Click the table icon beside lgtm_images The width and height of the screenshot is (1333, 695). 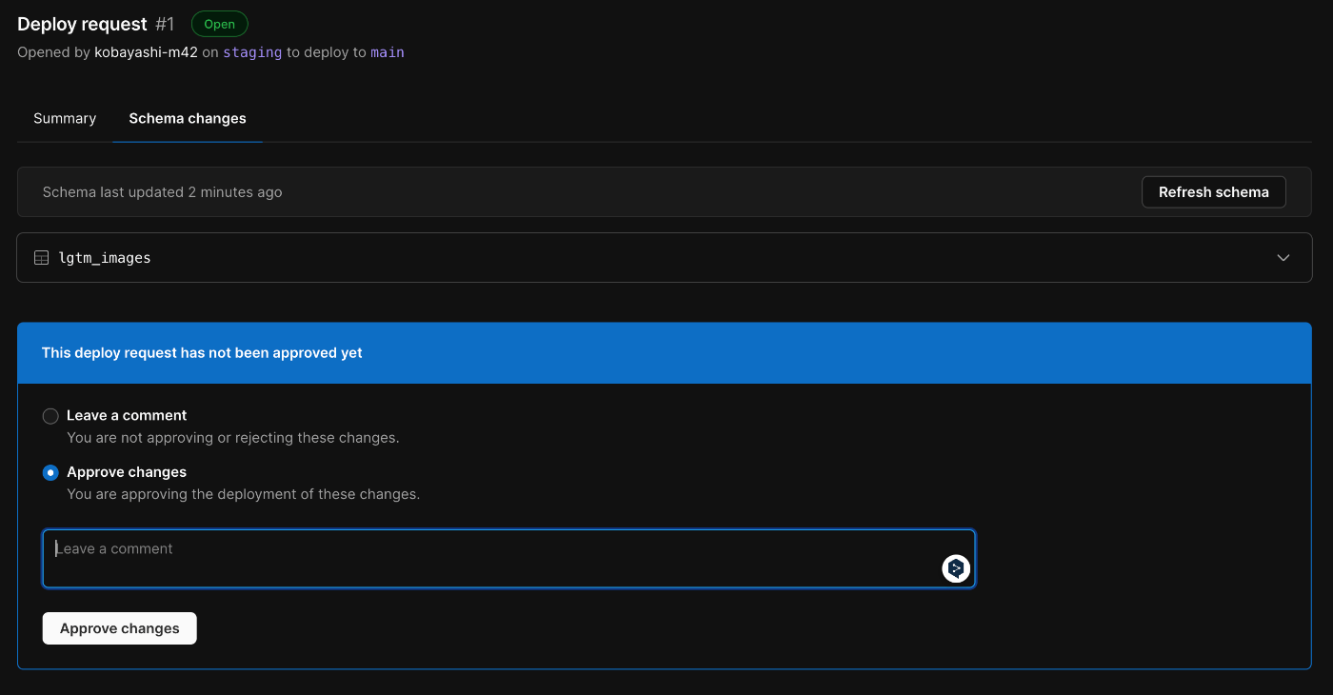[x=41, y=258]
